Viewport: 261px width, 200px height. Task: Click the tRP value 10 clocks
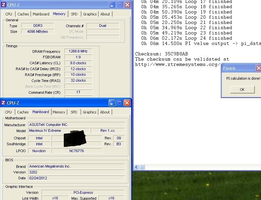point(78,74)
